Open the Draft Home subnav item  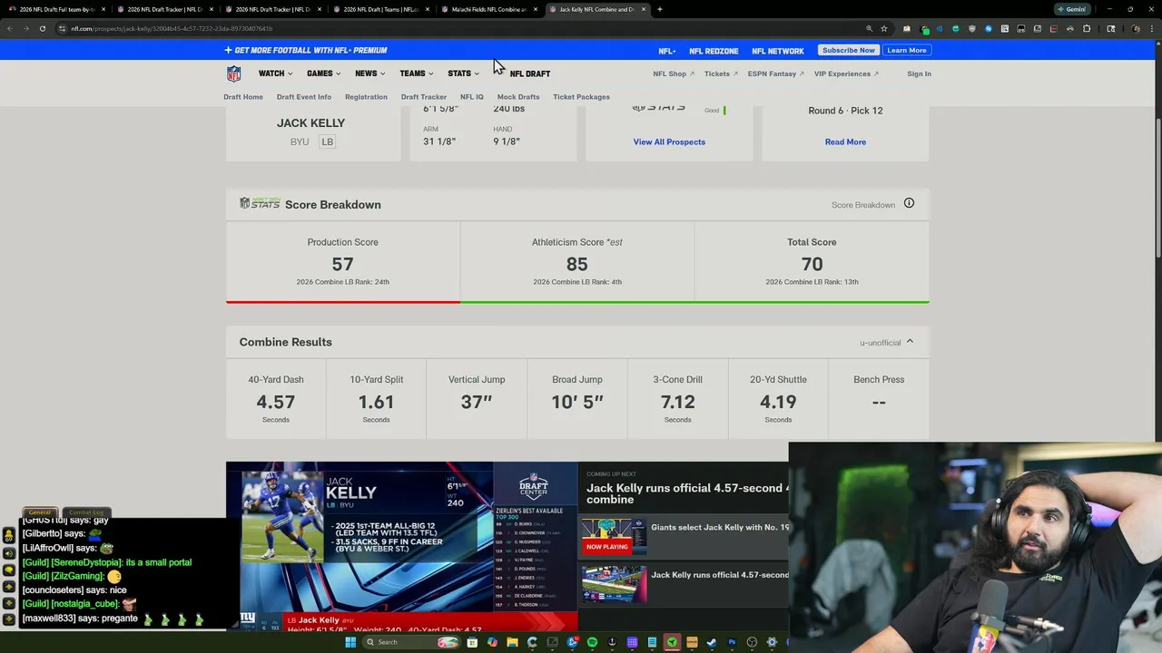243,96
